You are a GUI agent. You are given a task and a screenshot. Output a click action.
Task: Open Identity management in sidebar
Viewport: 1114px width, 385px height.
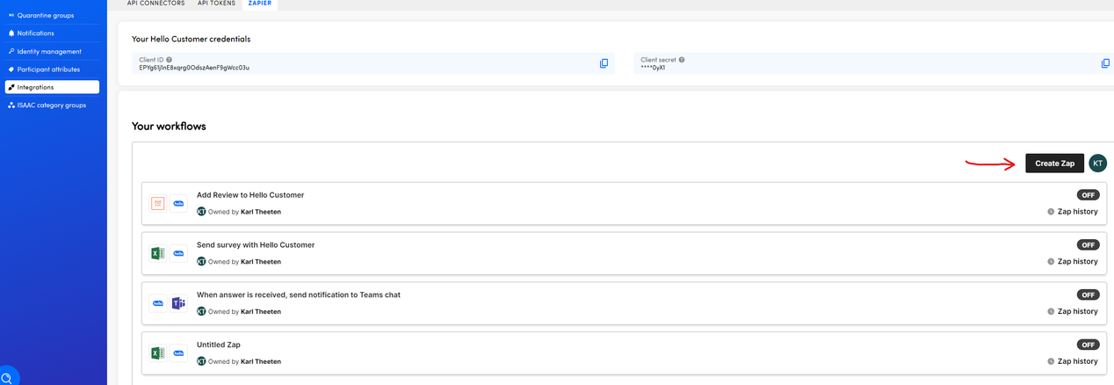coord(49,52)
